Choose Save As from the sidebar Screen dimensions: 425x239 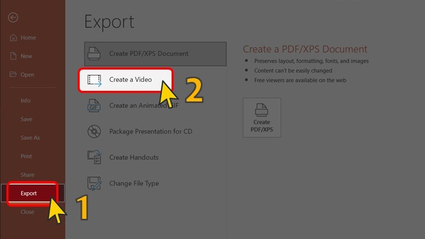click(x=30, y=138)
